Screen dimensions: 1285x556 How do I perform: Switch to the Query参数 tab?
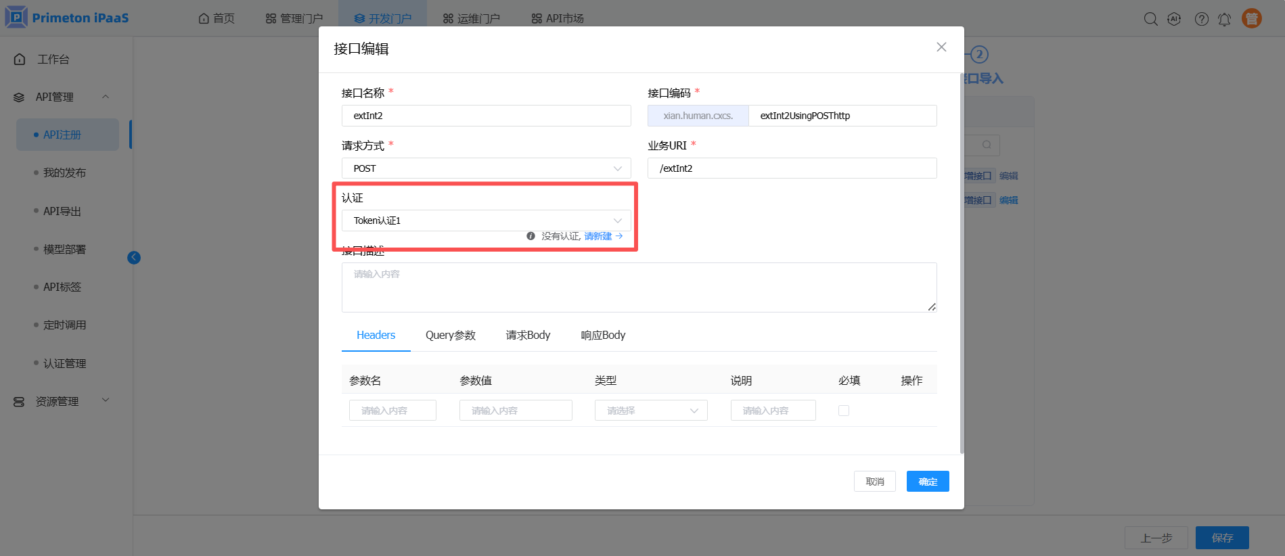coord(450,335)
